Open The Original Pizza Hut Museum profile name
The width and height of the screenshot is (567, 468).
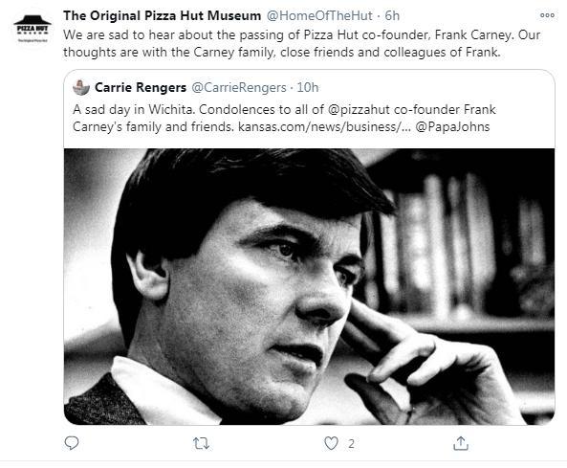point(162,15)
